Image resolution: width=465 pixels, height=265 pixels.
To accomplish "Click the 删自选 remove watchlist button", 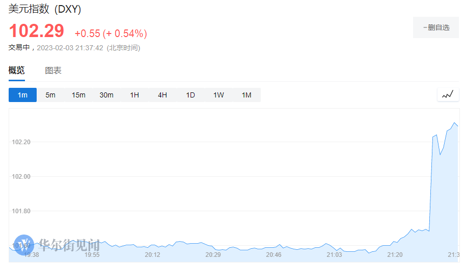I will (x=436, y=27).
